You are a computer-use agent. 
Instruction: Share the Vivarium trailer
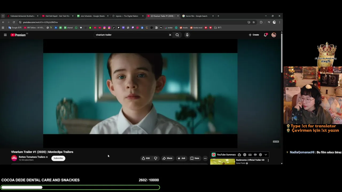[168, 158]
